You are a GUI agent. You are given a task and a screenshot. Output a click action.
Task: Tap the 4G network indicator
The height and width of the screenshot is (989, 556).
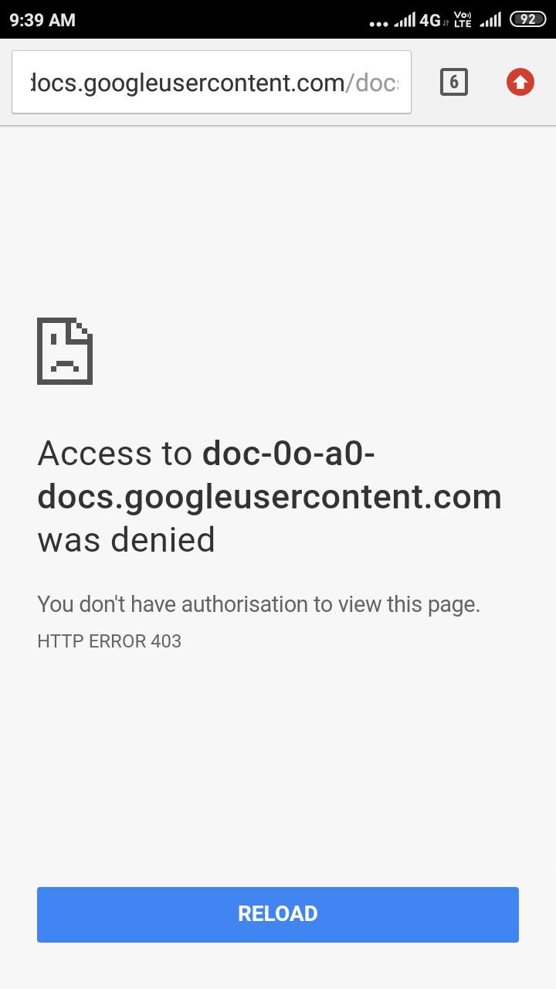[x=429, y=19]
